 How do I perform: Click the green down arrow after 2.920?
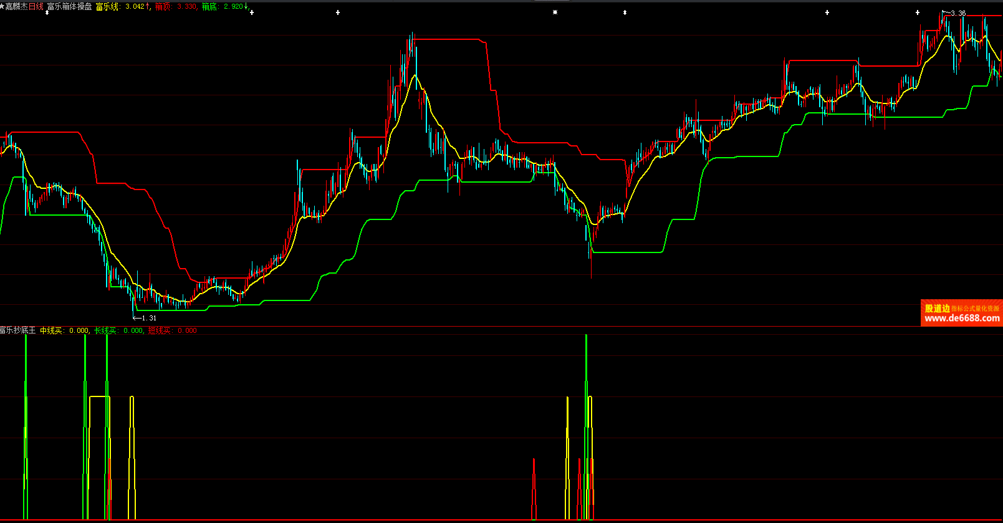click(246, 6)
